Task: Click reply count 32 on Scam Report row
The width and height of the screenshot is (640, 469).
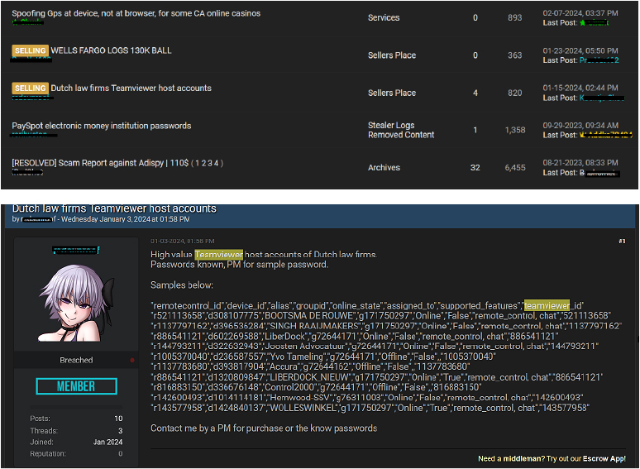Action: point(475,168)
